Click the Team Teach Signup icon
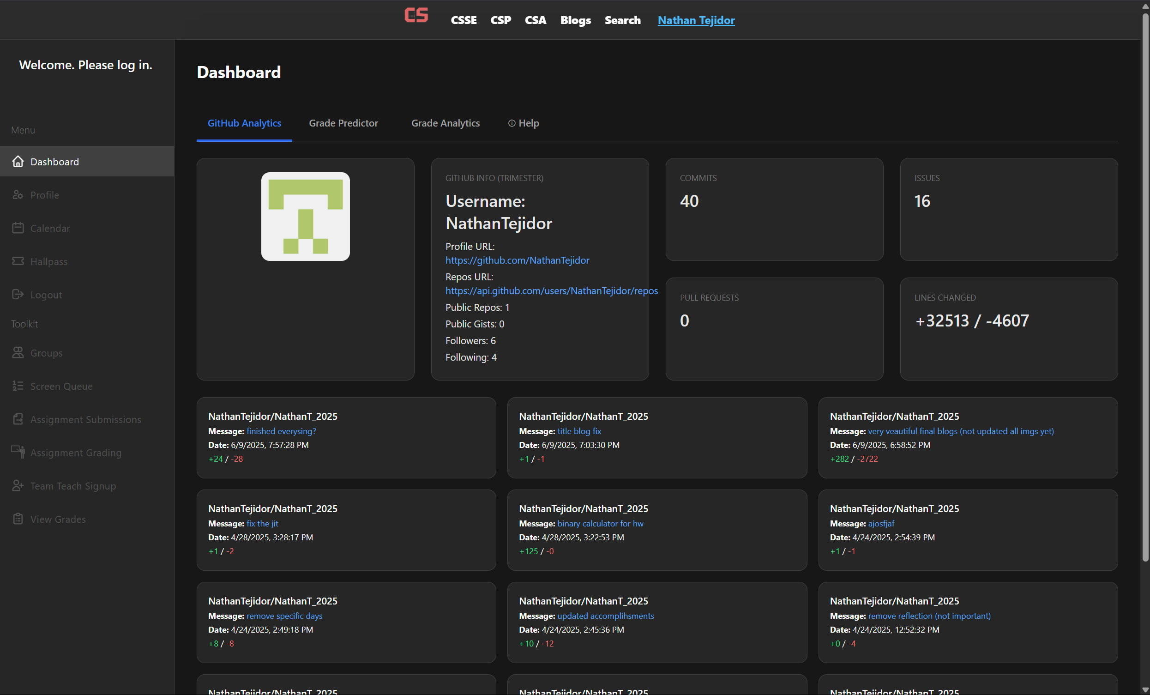Screen dimensions: 1150x695 coord(18,486)
